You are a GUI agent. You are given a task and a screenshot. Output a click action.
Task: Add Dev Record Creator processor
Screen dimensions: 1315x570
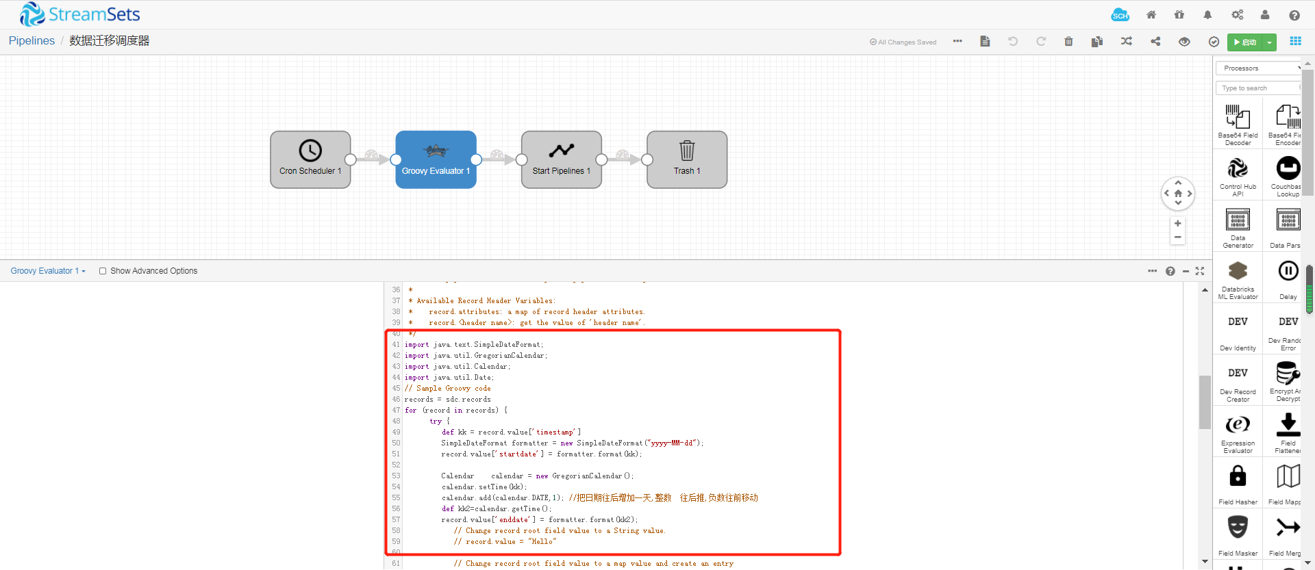tap(1238, 382)
